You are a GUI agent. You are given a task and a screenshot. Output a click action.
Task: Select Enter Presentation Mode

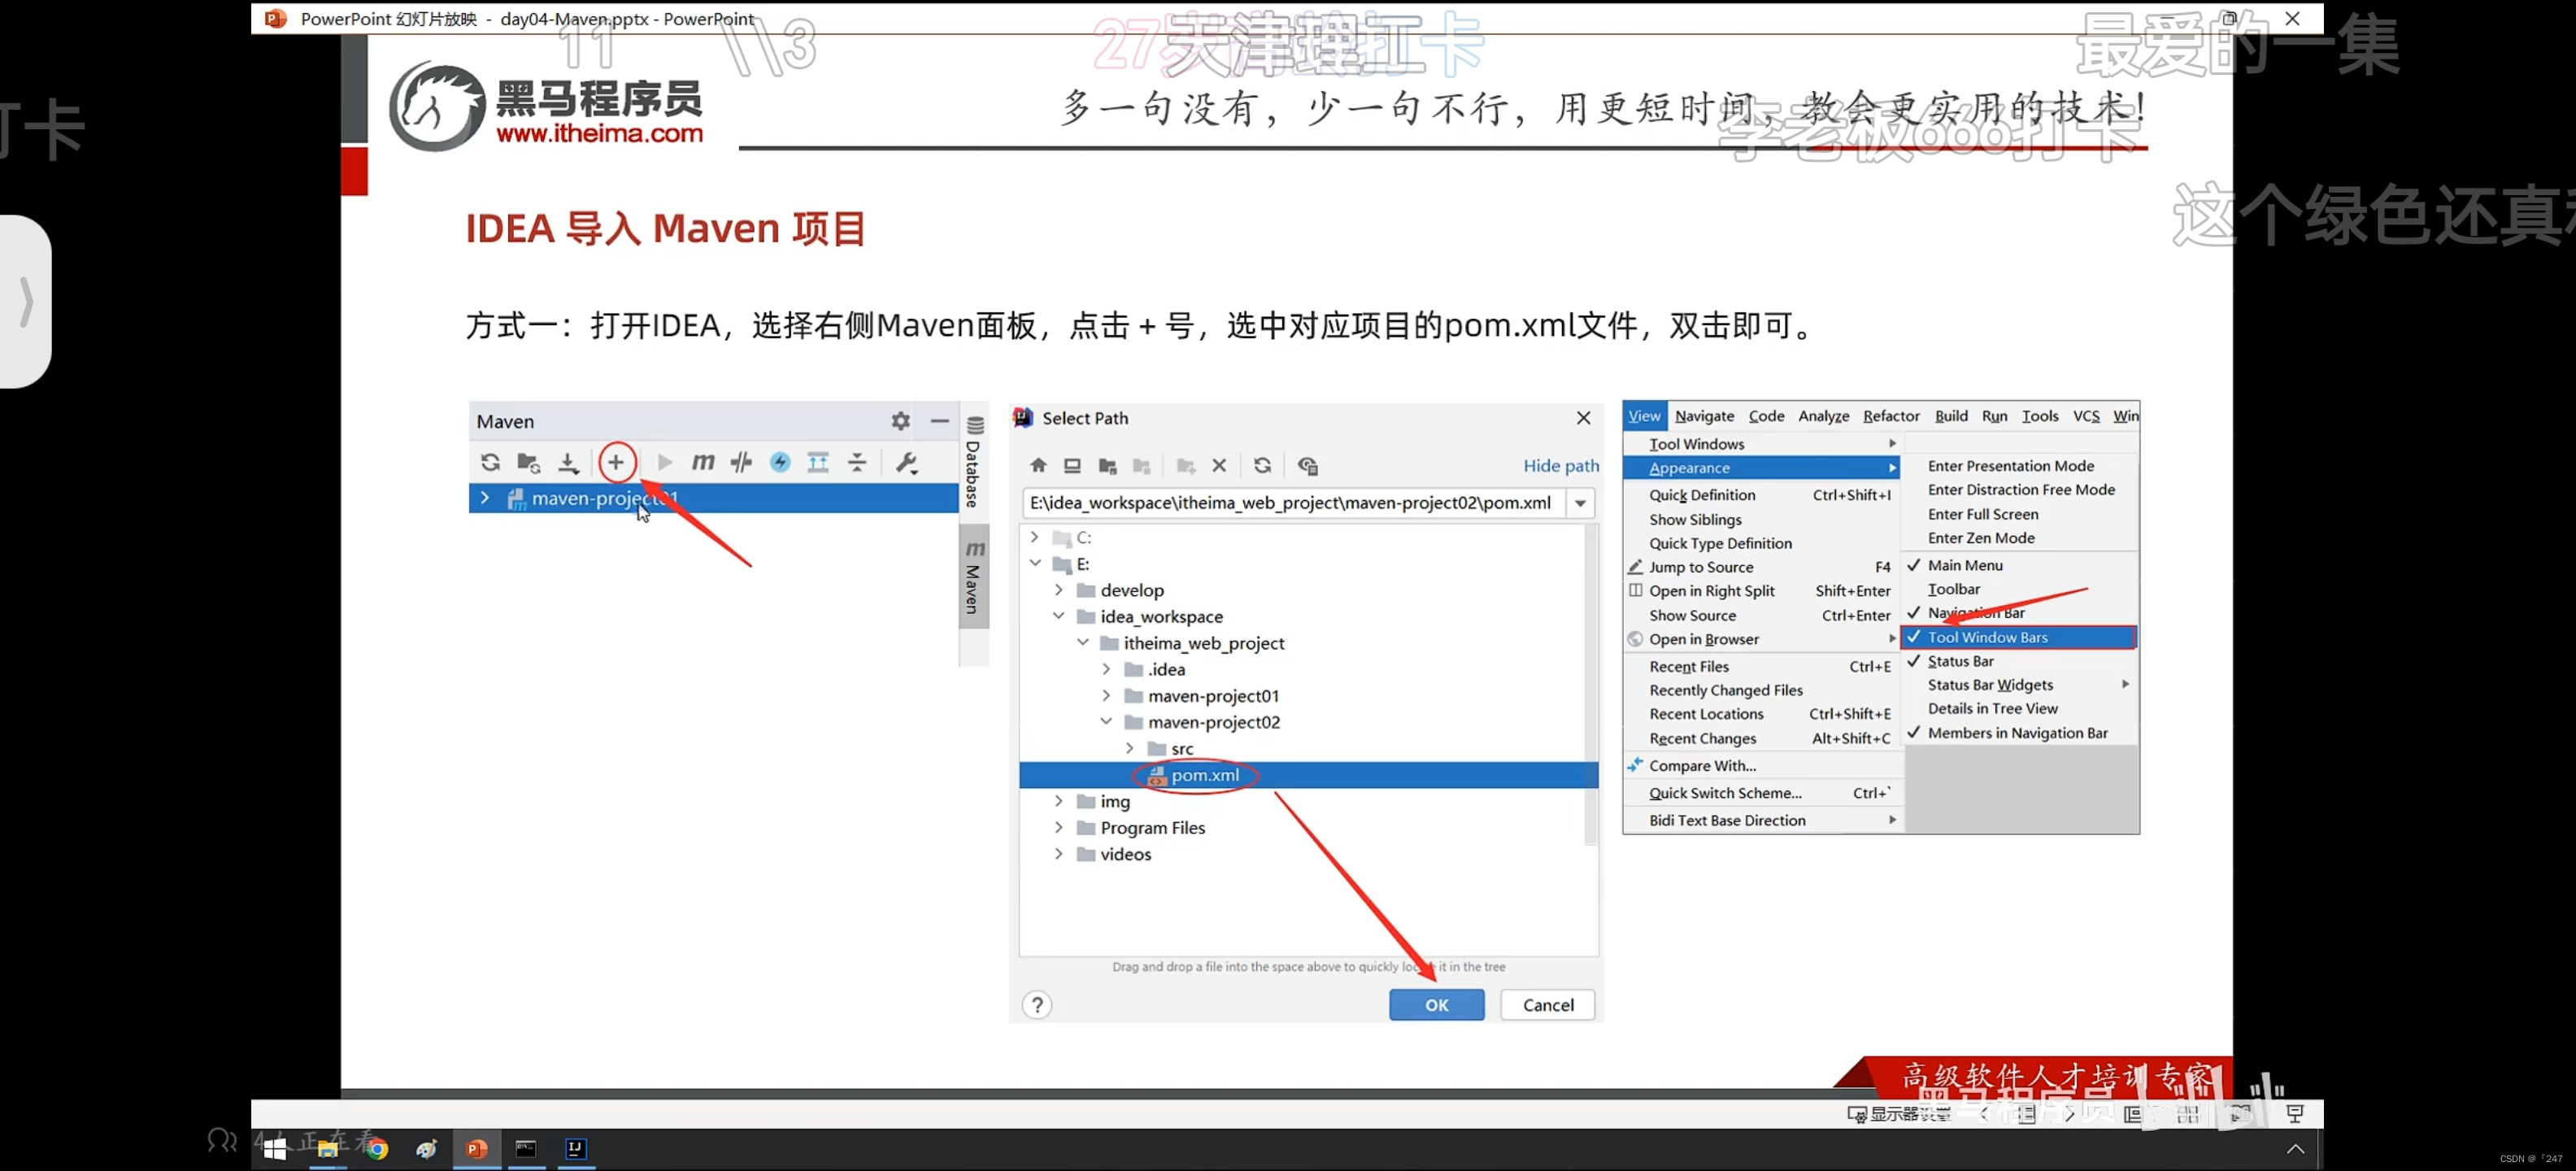click(x=2020, y=466)
